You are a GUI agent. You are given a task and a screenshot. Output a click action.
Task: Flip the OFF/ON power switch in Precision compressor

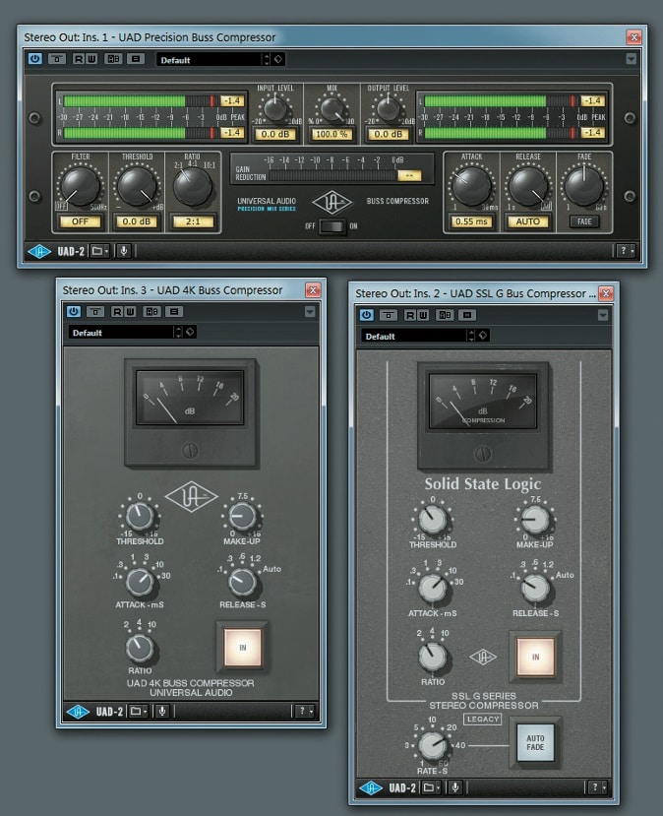pos(331,226)
